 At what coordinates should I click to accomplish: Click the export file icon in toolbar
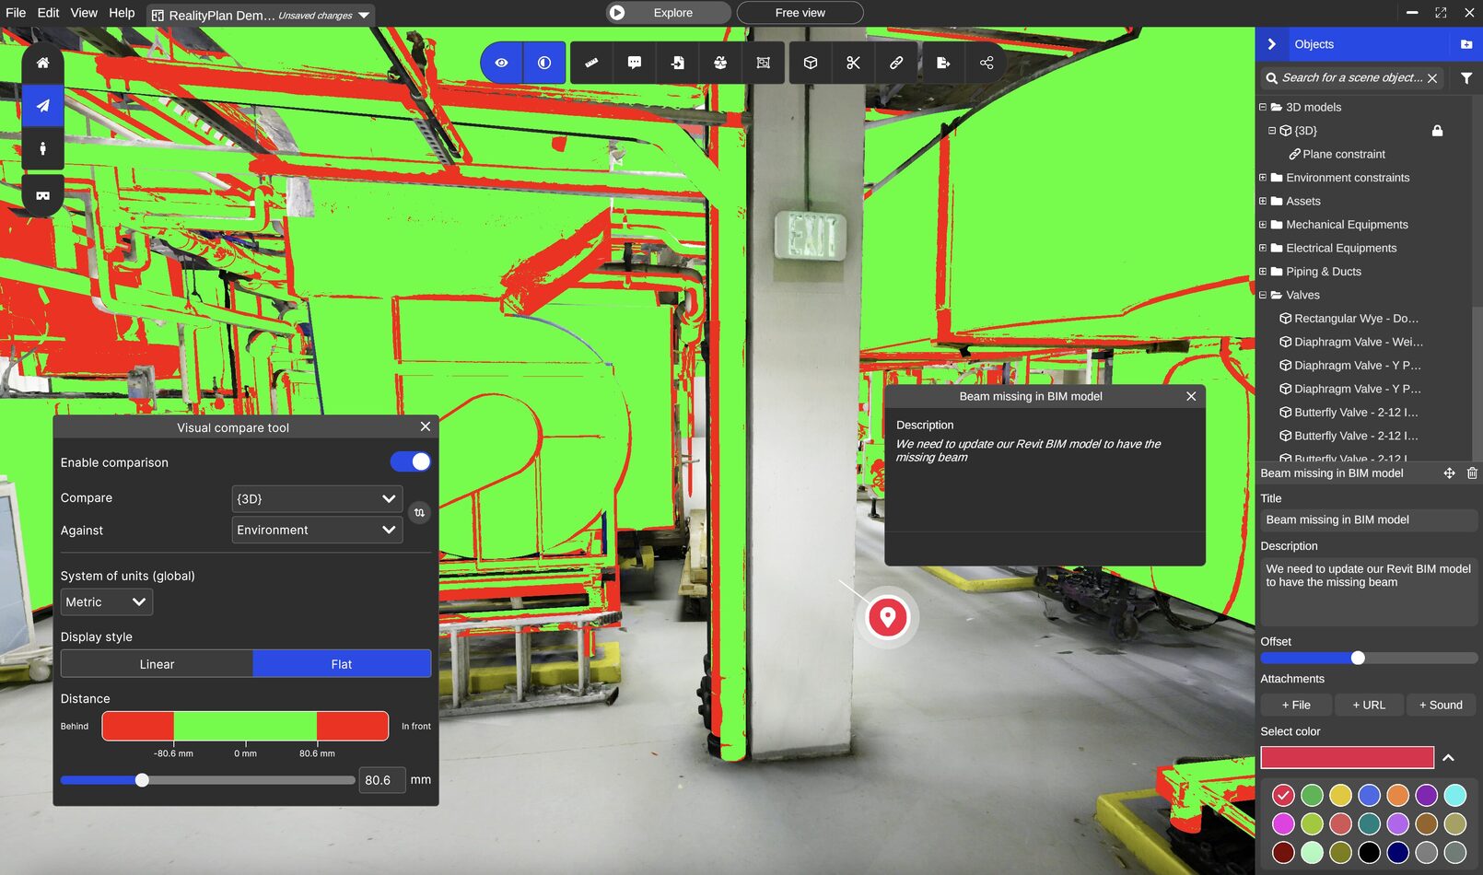point(943,63)
